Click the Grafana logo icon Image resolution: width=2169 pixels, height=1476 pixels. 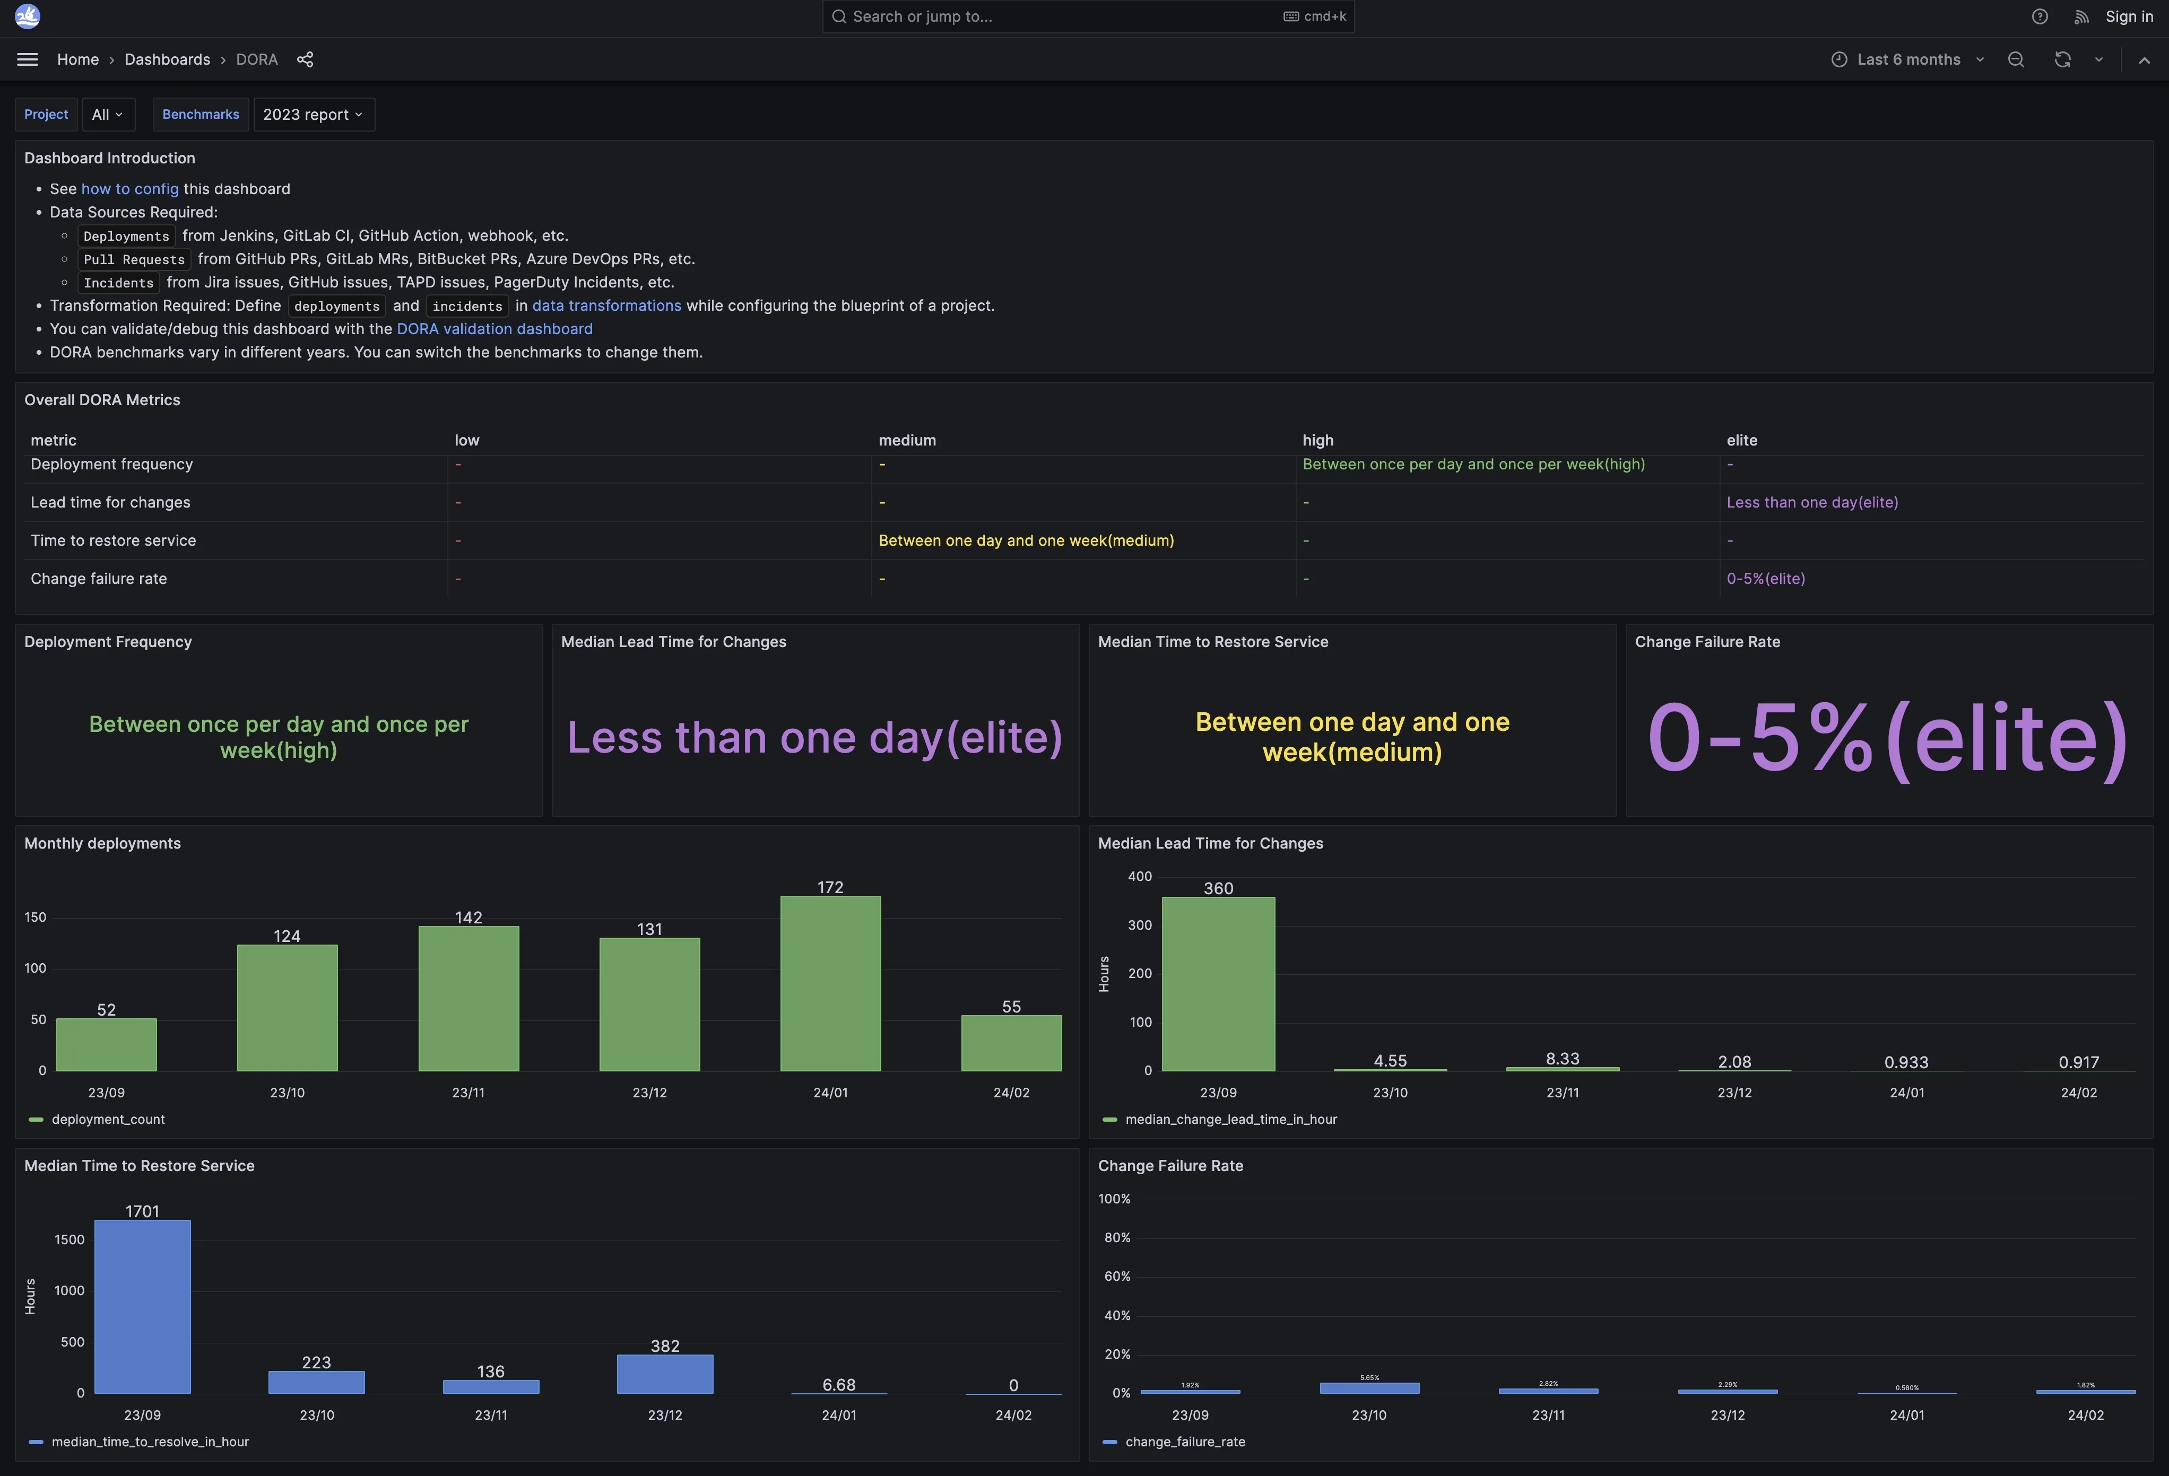pyautogui.click(x=28, y=16)
